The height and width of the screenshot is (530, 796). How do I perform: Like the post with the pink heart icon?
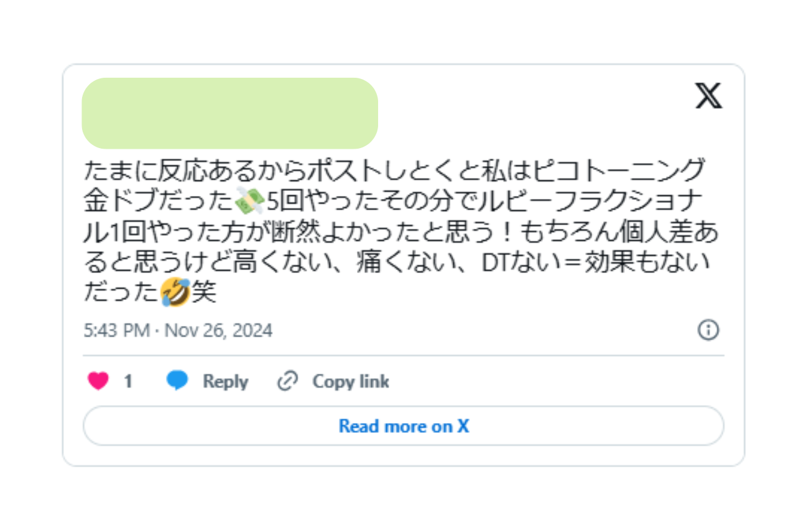(x=98, y=381)
